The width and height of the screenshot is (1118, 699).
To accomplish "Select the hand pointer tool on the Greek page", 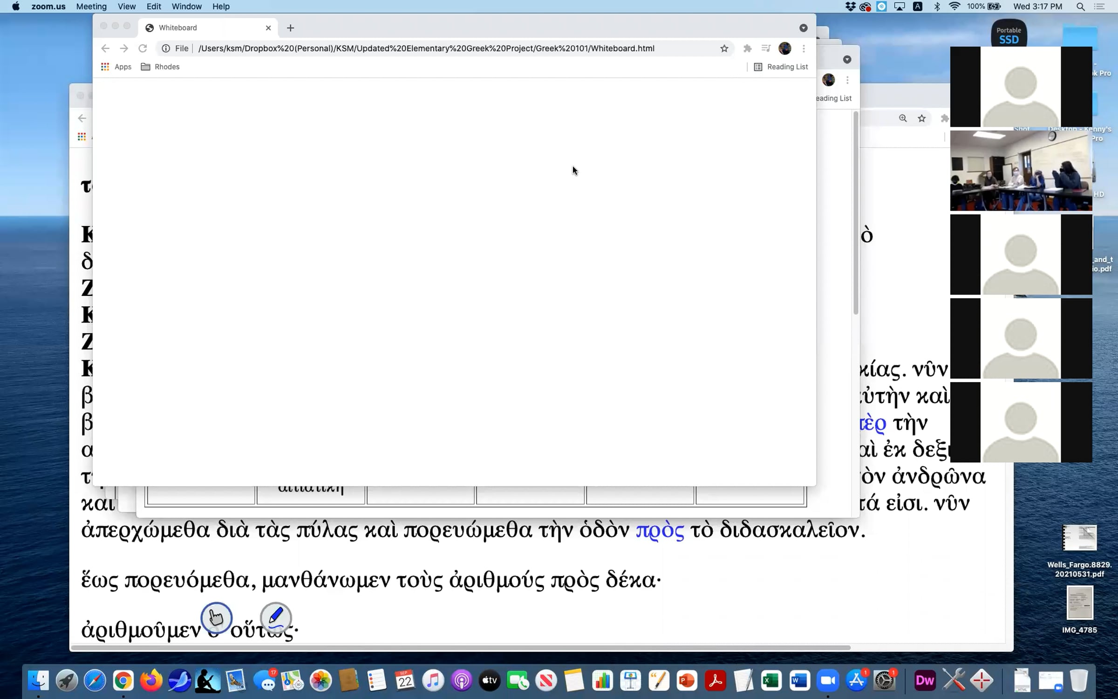I will click(x=216, y=618).
